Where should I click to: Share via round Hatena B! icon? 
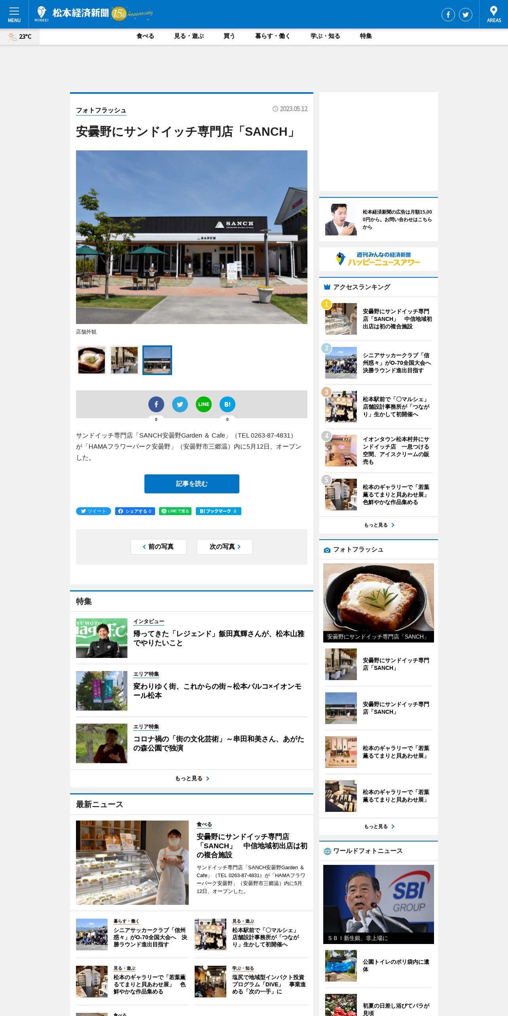(x=227, y=404)
